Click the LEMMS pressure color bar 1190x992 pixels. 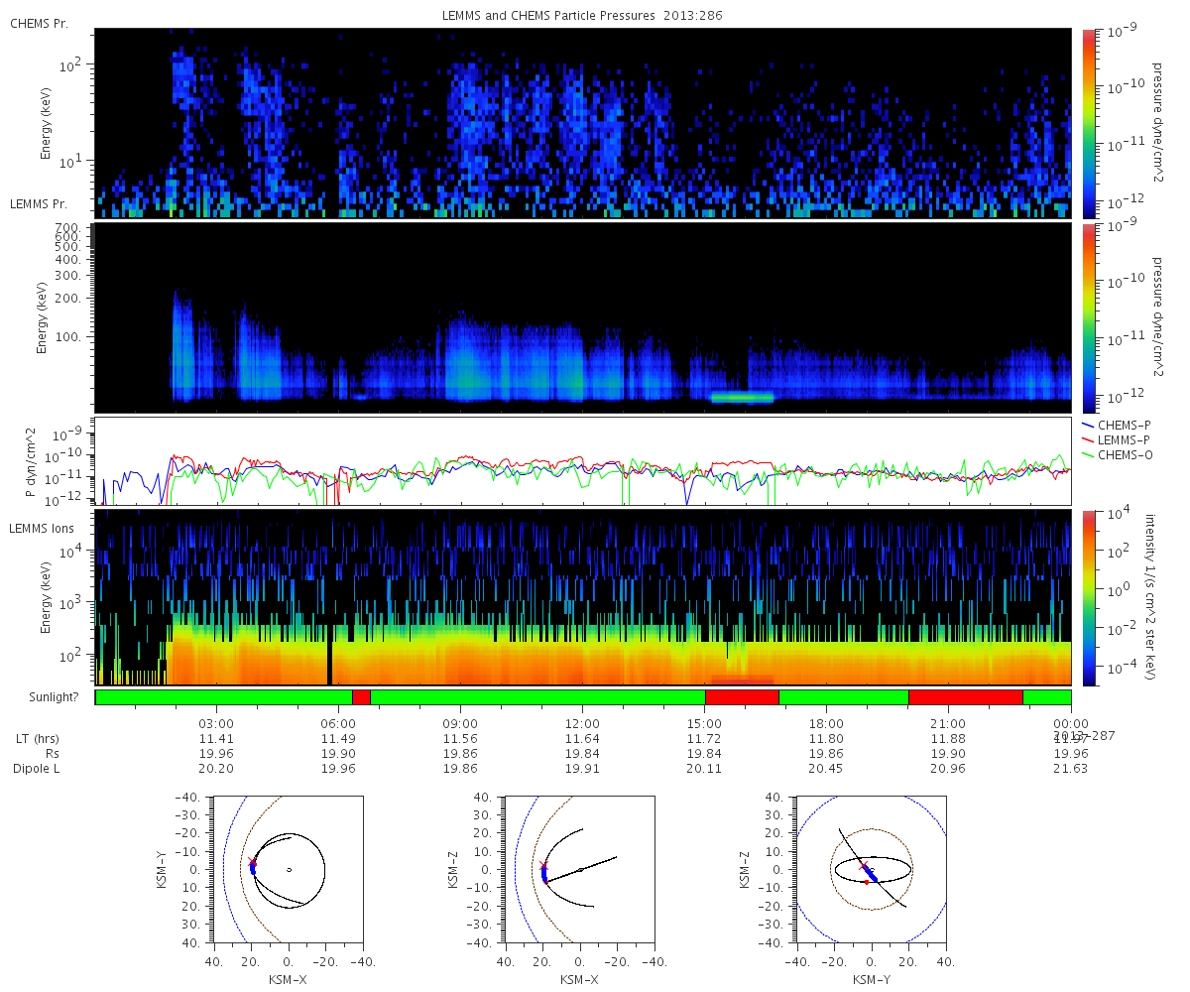tap(1088, 318)
